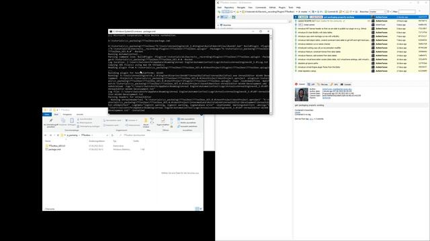The height and width of the screenshot is (241, 430).
Task: Switch Explorer to large icons view, bottom right
Action: (x=201, y=209)
